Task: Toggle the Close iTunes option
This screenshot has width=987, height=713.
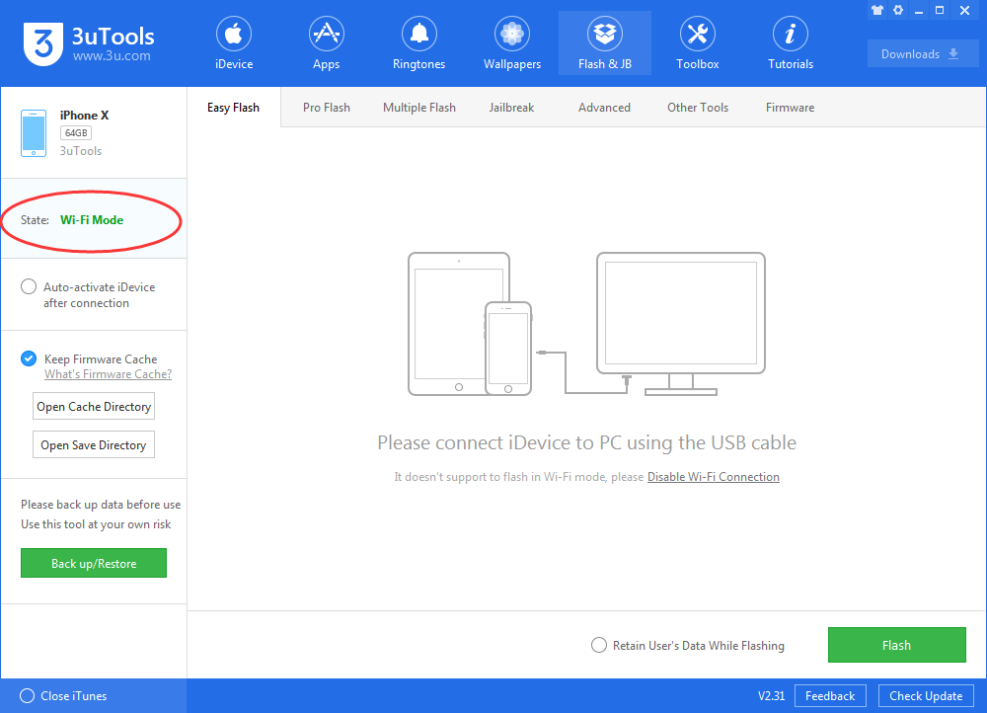Action: [27, 696]
